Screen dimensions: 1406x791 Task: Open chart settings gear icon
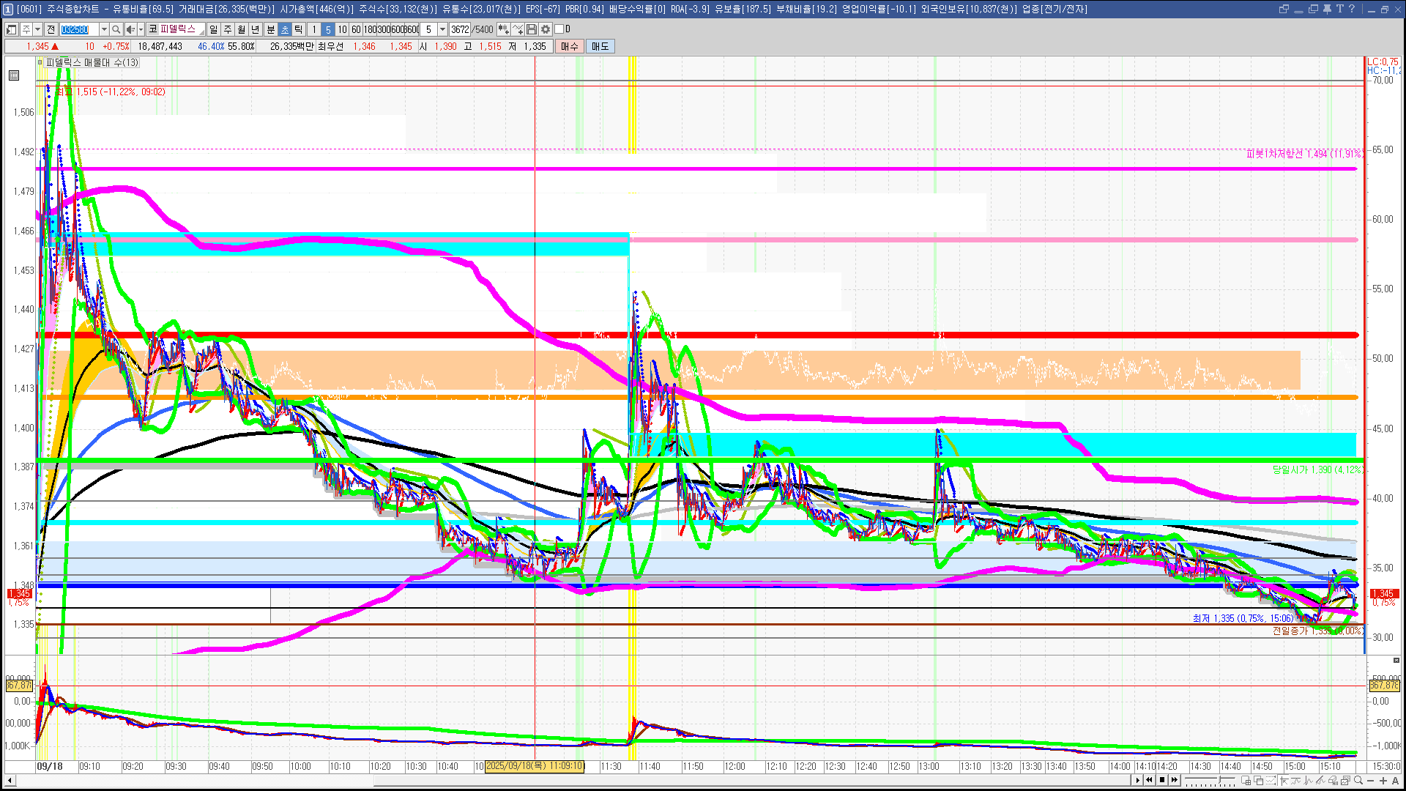(x=546, y=29)
